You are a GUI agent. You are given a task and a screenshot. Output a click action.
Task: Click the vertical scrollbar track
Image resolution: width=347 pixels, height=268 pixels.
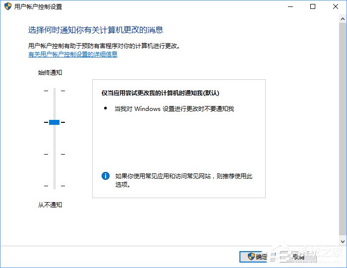(x=343, y=129)
